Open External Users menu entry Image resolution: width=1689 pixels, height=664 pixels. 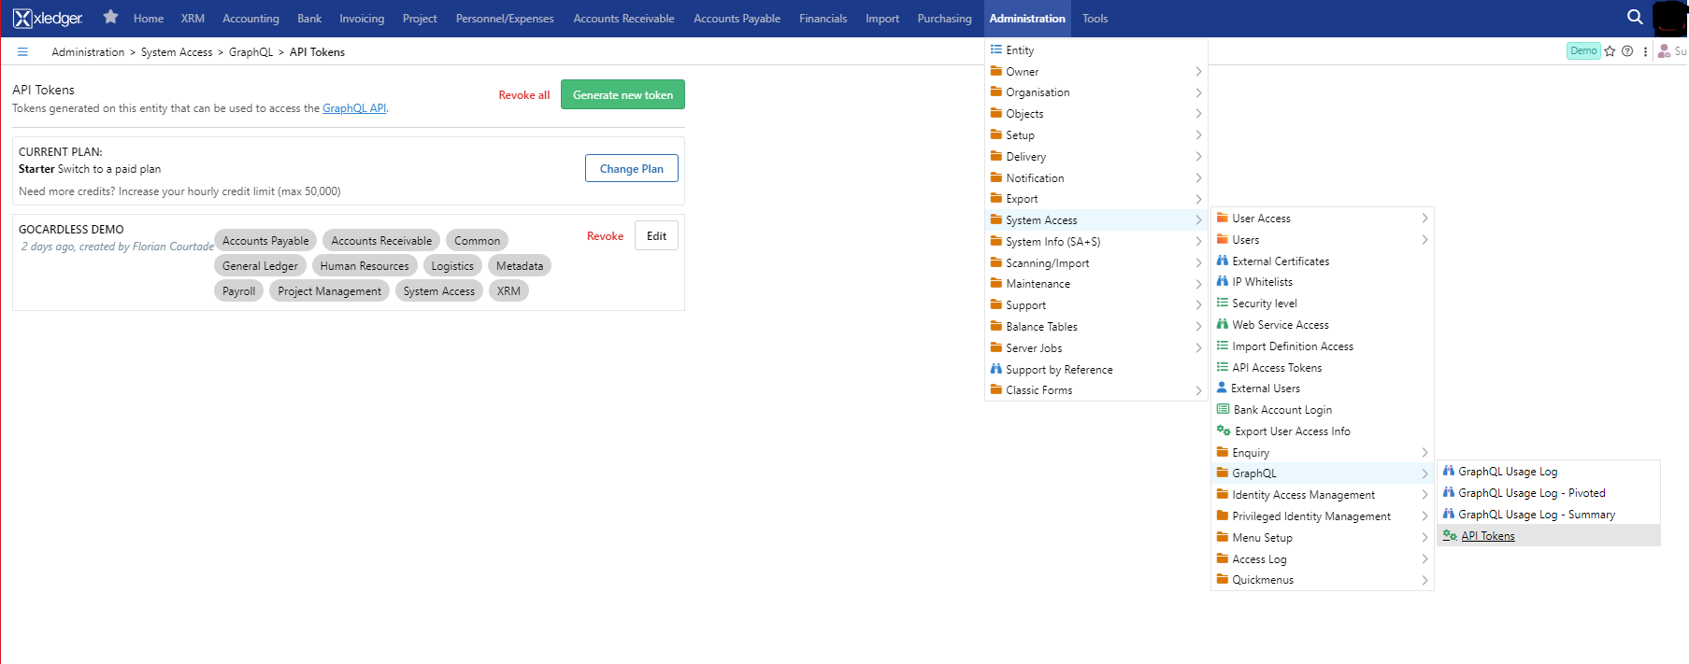pos(1265,389)
